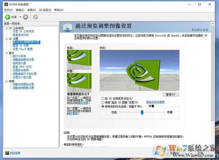Click the 恢复默认设置 link
The width and height of the screenshot is (219, 160).
(200, 30)
